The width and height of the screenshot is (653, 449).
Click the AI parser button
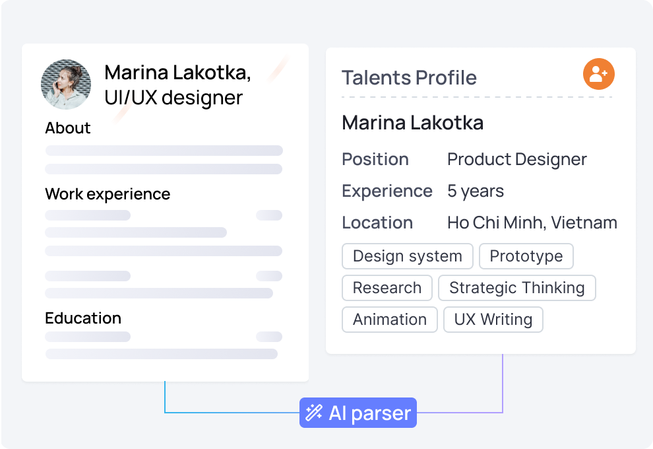pos(358,412)
